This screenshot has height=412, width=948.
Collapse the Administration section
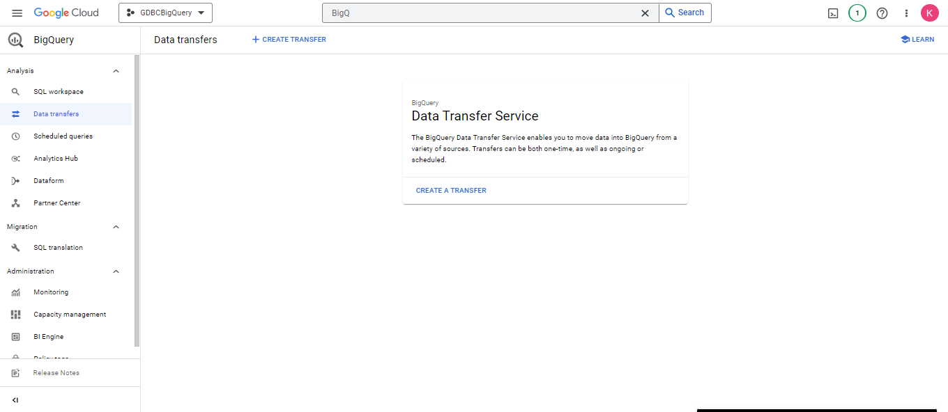point(116,271)
